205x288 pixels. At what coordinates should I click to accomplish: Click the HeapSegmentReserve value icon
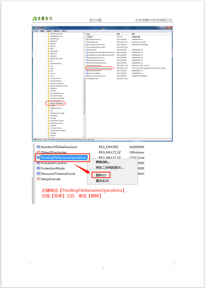coord(87,60)
